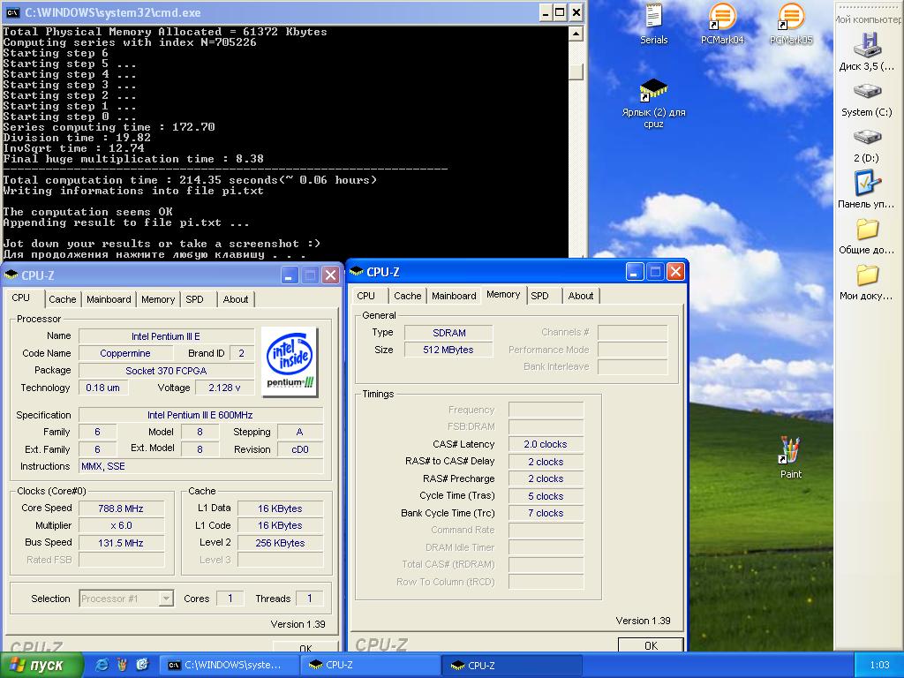Viewport: 904px width, 678px height.
Task: Activate second CPU-Z taskbar button
Action: [x=512, y=666]
